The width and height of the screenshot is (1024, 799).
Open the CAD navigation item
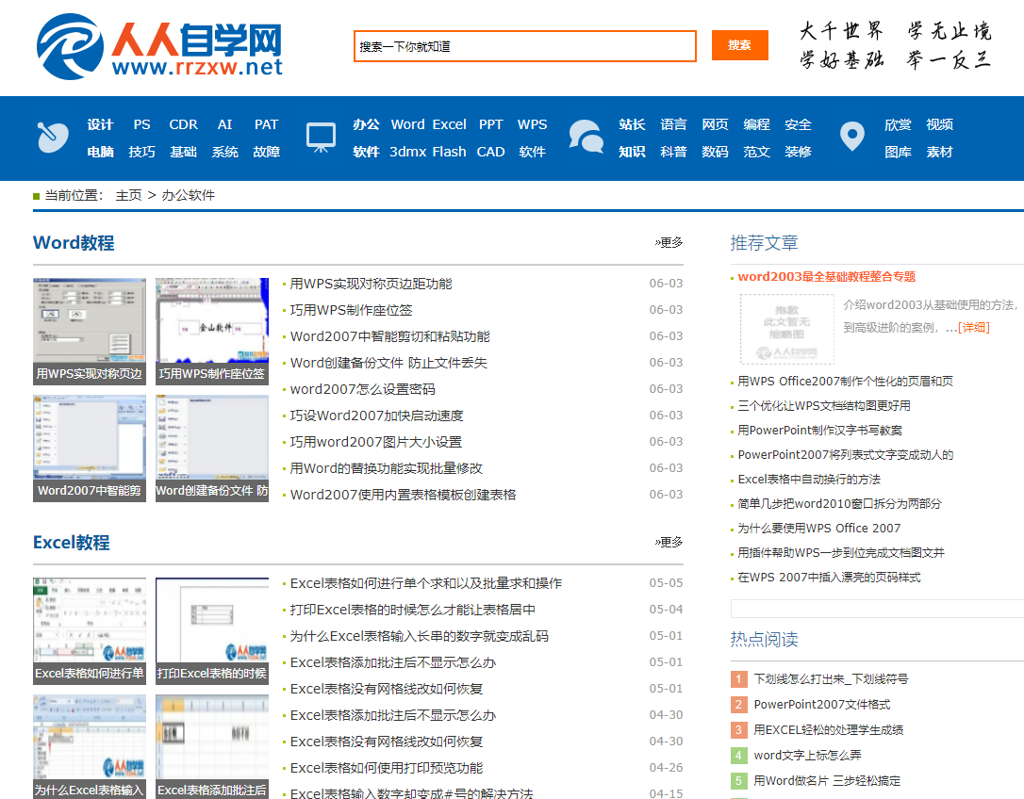pyautogui.click(x=491, y=152)
